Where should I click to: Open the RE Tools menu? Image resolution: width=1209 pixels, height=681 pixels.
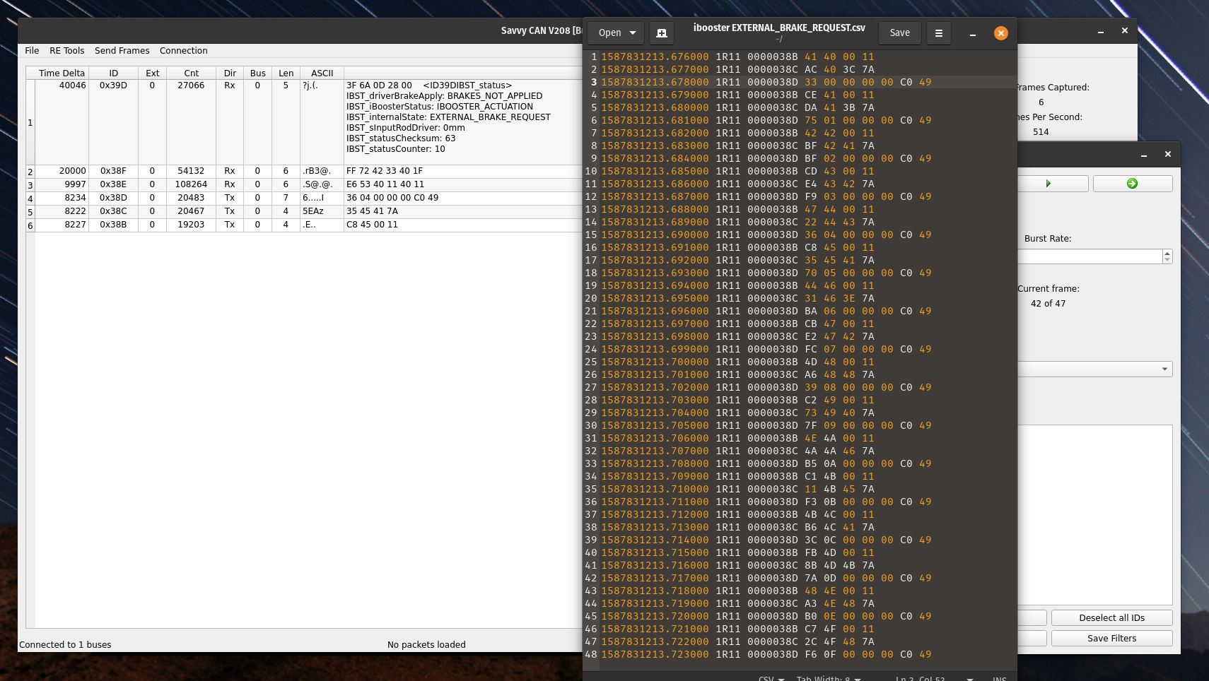pyautogui.click(x=66, y=51)
